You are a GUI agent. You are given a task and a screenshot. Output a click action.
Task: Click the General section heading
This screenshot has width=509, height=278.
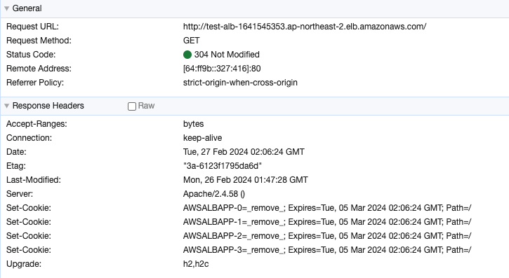pyautogui.click(x=27, y=8)
